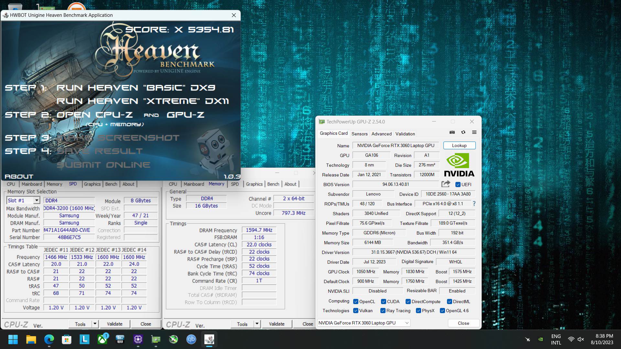621x349 pixels.
Task: Expand the GPU selector dropdown in GPU-Z
Action: pyautogui.click(x=407, y=323)
